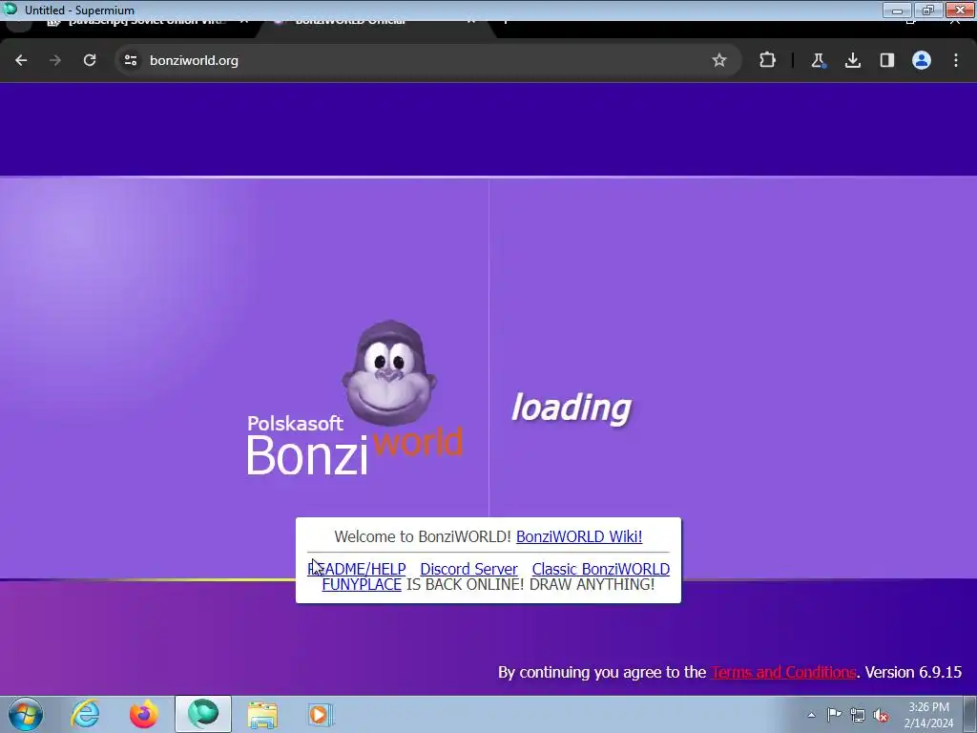The height and width of the screenshot is (733, 977).
Task: Click the forward navigation arrow
Action: 55,60
